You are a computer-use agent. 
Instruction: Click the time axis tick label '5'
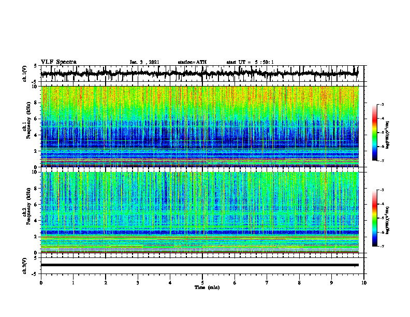pos(202,283)
